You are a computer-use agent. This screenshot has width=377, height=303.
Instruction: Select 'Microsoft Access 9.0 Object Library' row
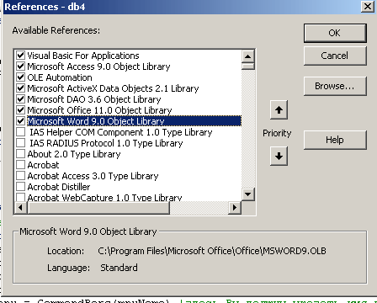(x=98, y=66)
